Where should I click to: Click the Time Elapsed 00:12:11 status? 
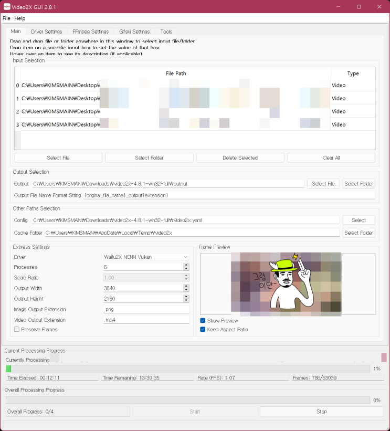pyautogui.click(x=52, y=377)
